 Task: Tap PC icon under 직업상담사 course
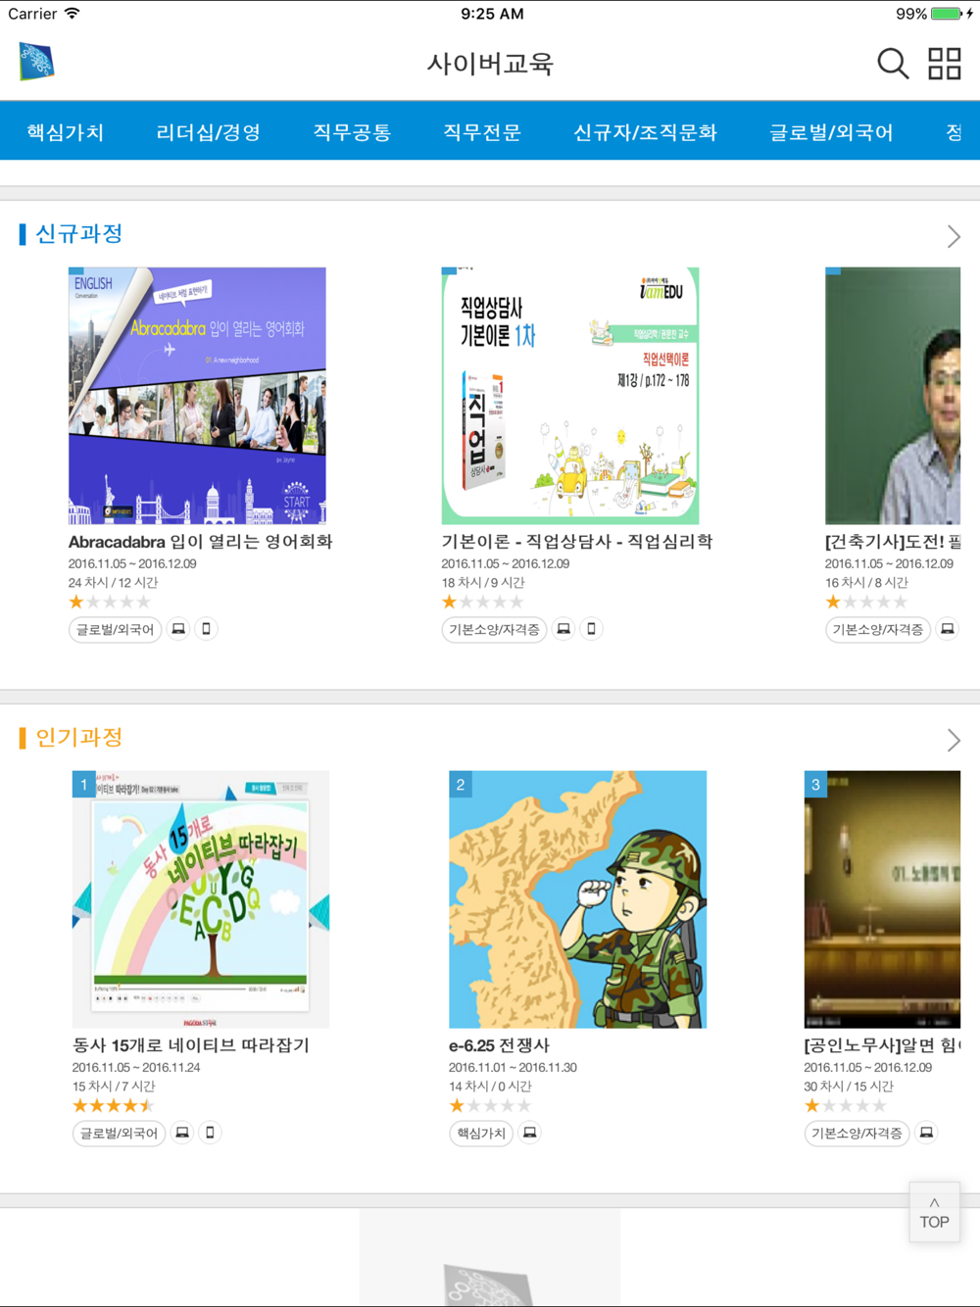point(563,629)
